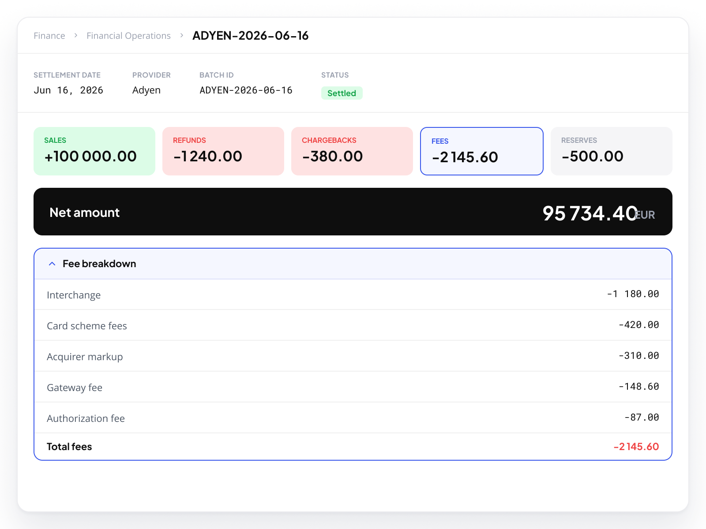This screenshot has height=529, width=706.
Task: Select the Chargebacks summary card
Action: click(x=352, y=151)
